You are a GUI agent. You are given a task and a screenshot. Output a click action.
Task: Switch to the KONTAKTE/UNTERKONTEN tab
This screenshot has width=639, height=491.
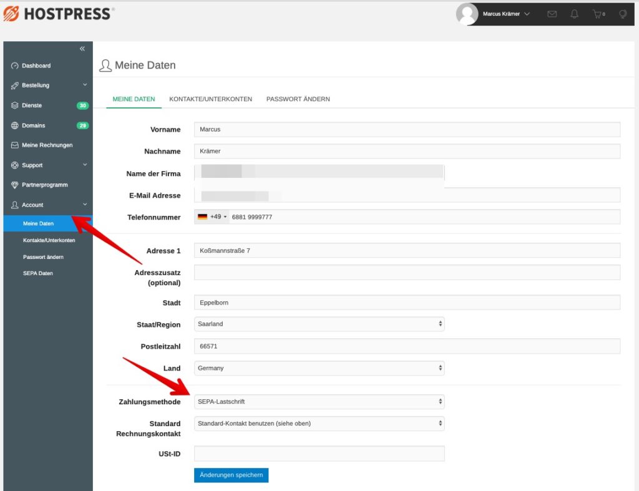point(211,99)
